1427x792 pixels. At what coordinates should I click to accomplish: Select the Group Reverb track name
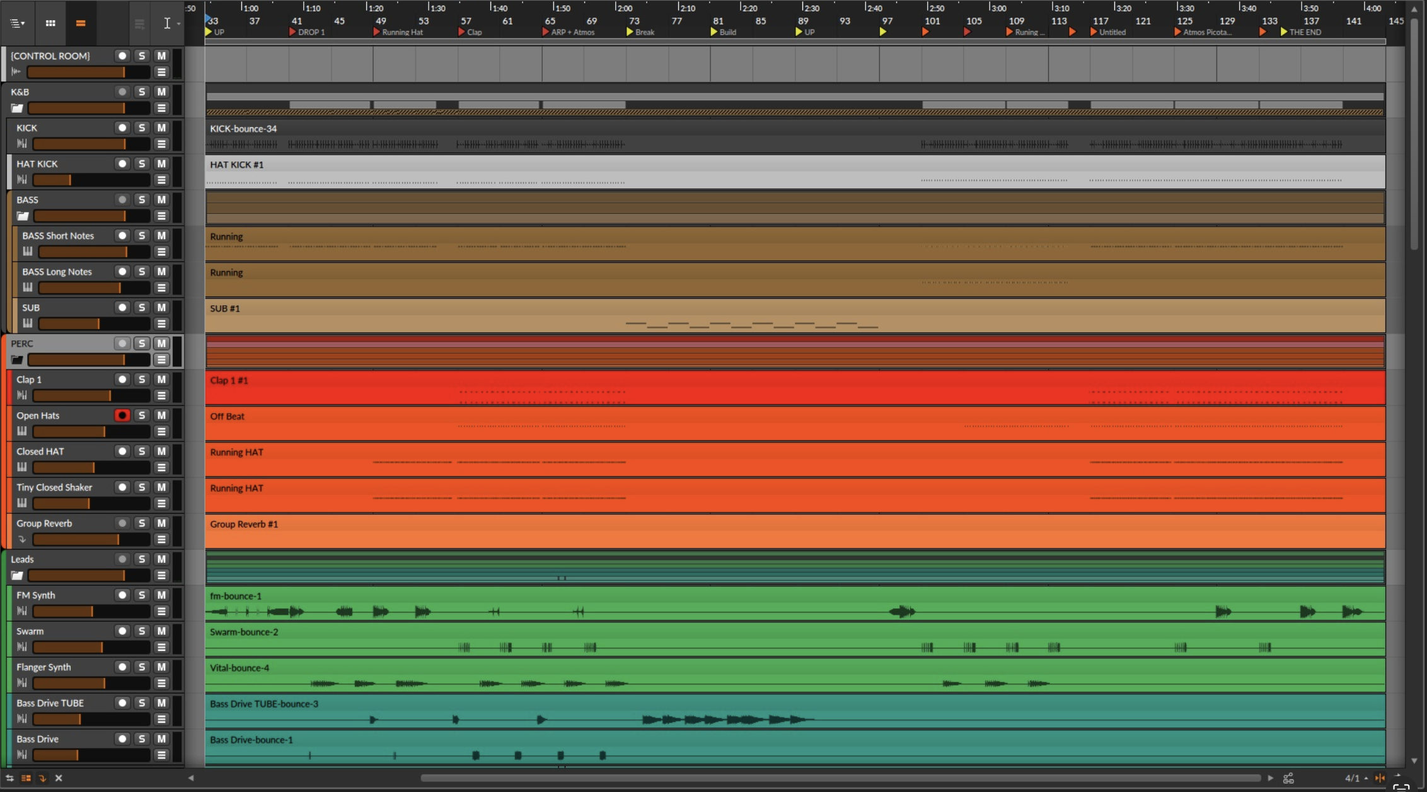(44, 523)
